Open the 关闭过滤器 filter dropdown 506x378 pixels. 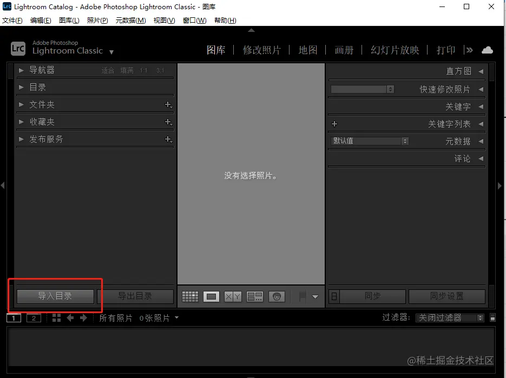point(450,317)
